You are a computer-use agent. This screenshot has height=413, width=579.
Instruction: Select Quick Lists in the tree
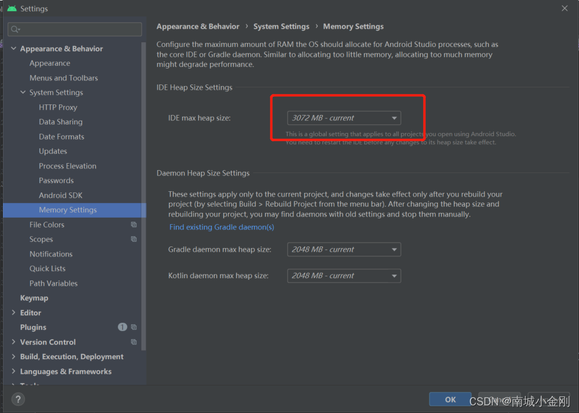click(x=48, y=269)
